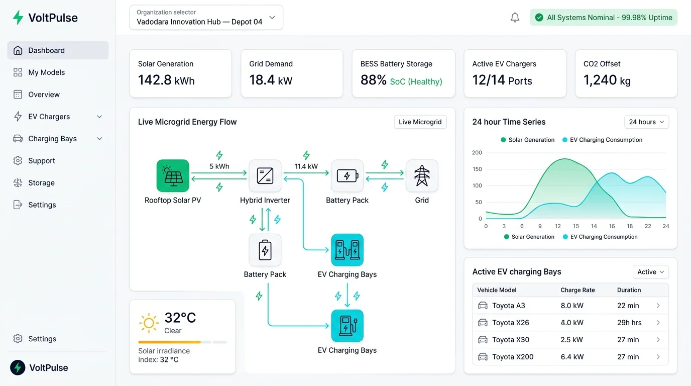
Task: Toggle EV Charging Consumption in bottom chart legend
Action: click(x=600, y=237)
